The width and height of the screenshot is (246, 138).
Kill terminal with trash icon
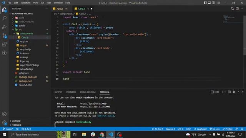(x=234, y=92)
